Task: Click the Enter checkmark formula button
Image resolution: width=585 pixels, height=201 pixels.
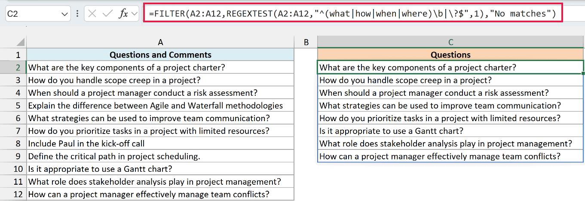Action: pos(107,14)
